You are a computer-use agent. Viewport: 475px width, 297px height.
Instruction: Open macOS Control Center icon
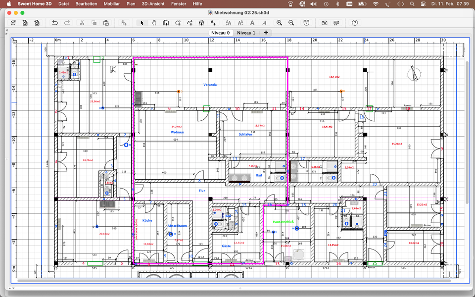[x=423, y=4]
